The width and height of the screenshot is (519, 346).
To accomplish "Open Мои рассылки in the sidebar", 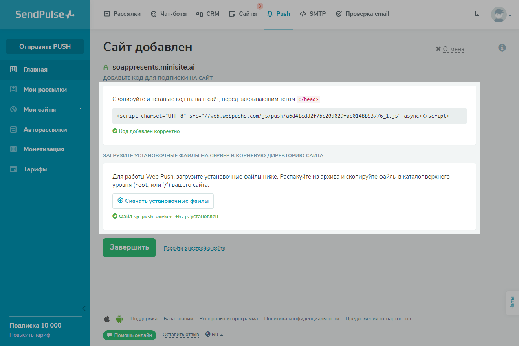I will [x=45, y=89].
